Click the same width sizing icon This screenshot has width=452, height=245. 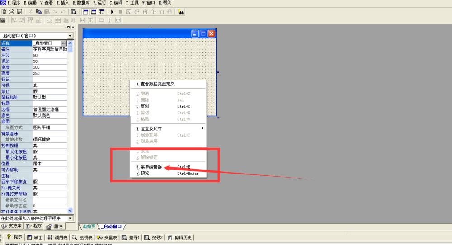tap(101, 20)
